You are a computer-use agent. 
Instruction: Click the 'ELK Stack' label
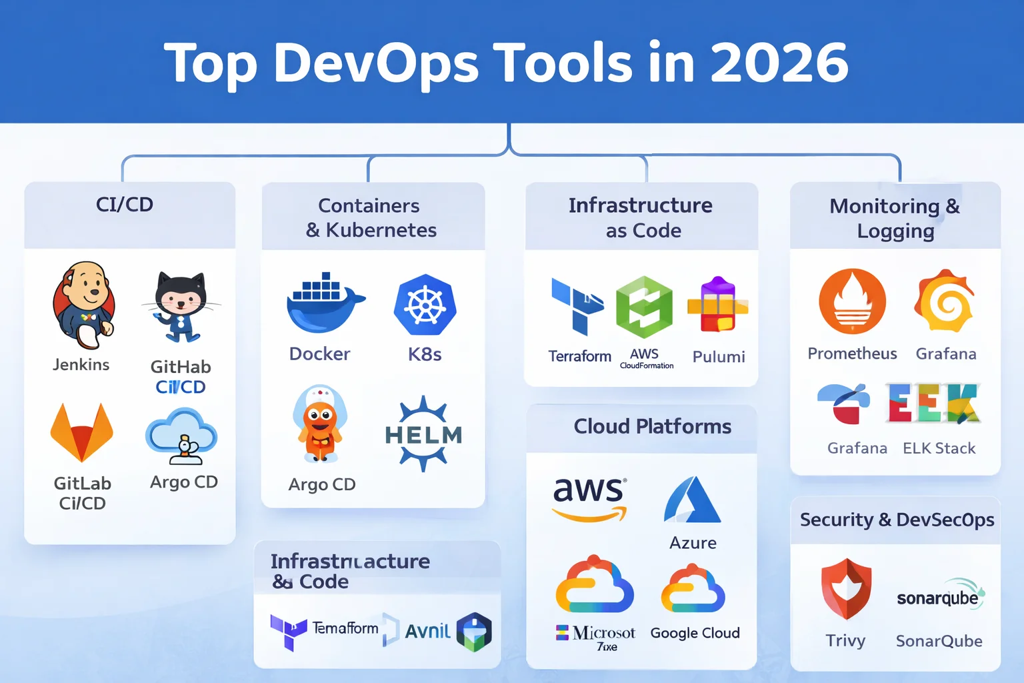point(939,448)
